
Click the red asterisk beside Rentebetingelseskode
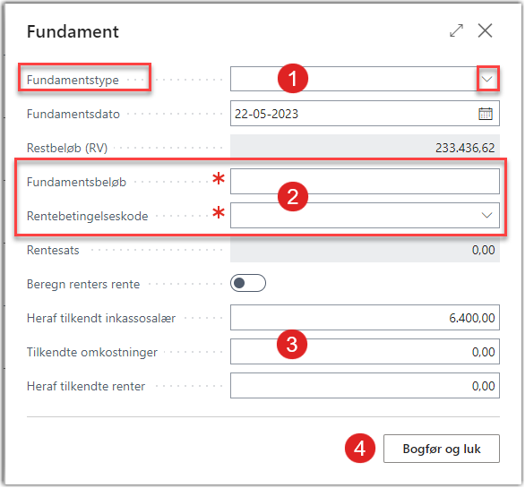coord(219,212)
